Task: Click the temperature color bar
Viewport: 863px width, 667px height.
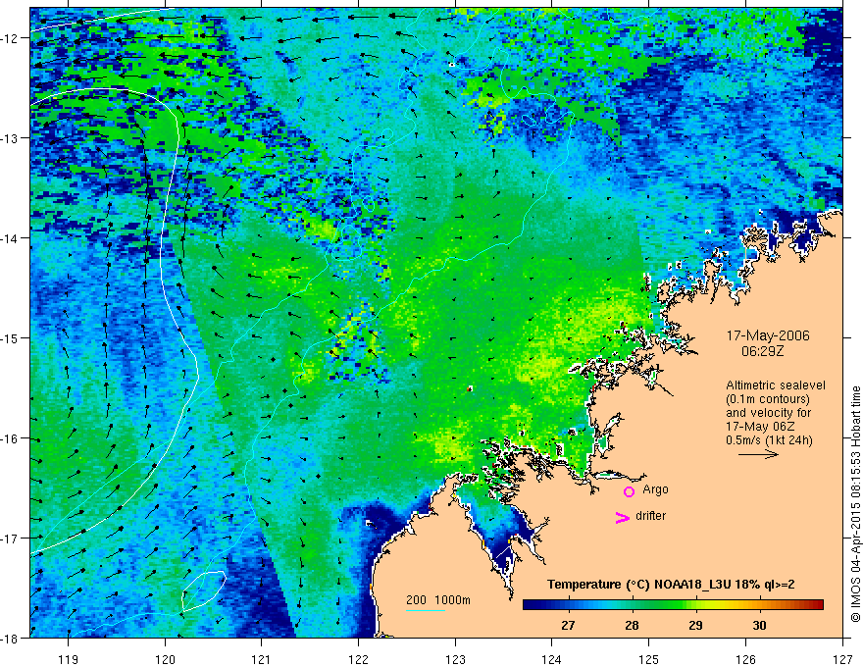Action: tap(673, 604)
